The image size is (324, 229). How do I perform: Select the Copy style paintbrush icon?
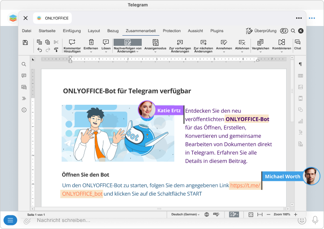(x=56, y=50)
